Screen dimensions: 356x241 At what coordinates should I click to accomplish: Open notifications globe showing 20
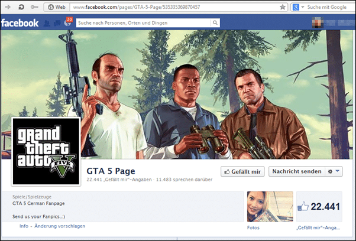point(67,22)
